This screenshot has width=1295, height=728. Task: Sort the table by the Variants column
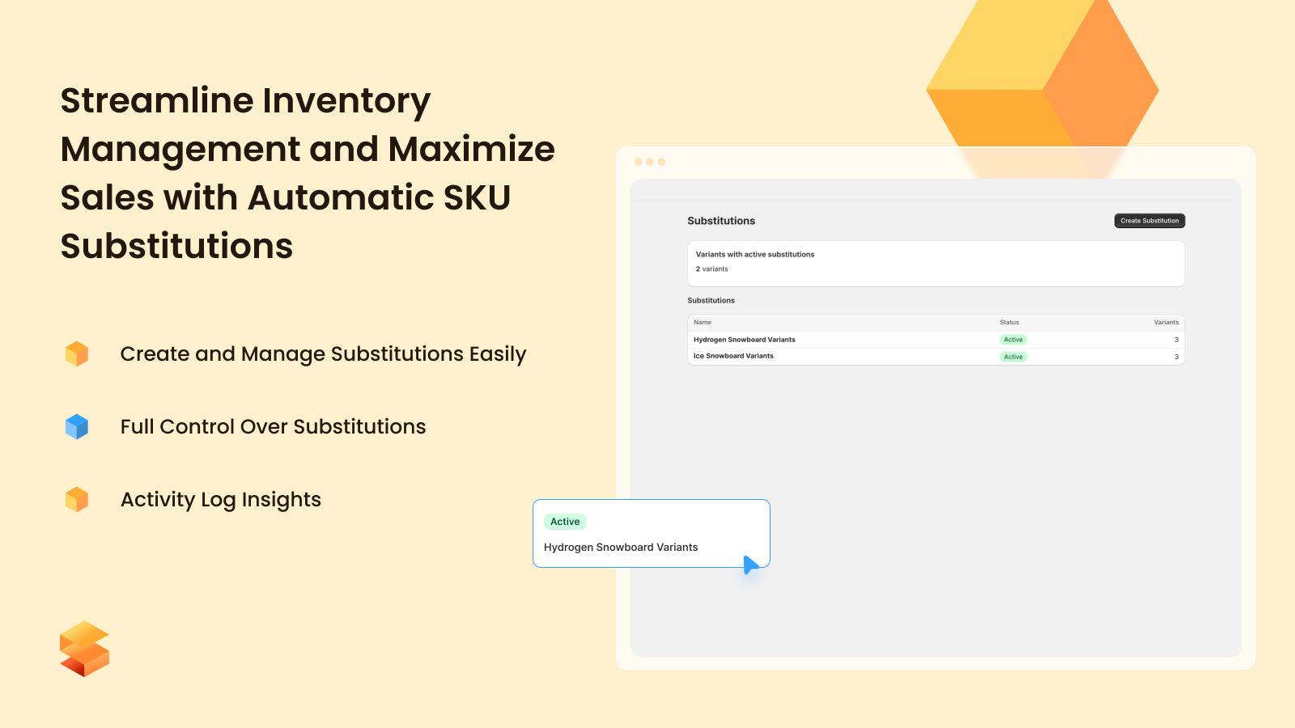pos(1165,322)
